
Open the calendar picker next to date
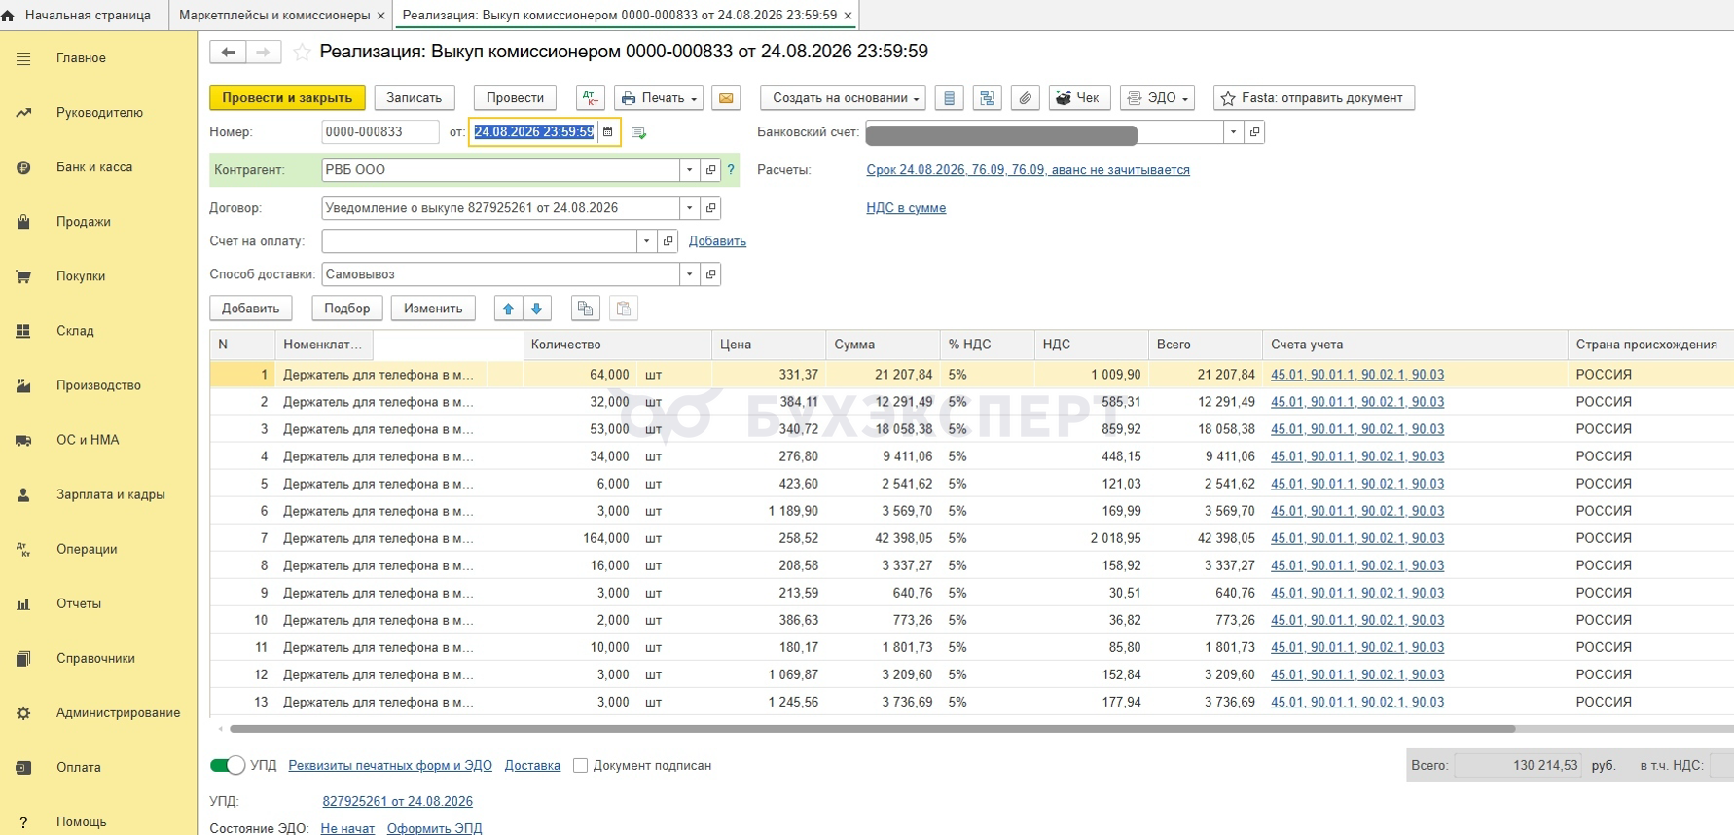click(x=608, y=132)
